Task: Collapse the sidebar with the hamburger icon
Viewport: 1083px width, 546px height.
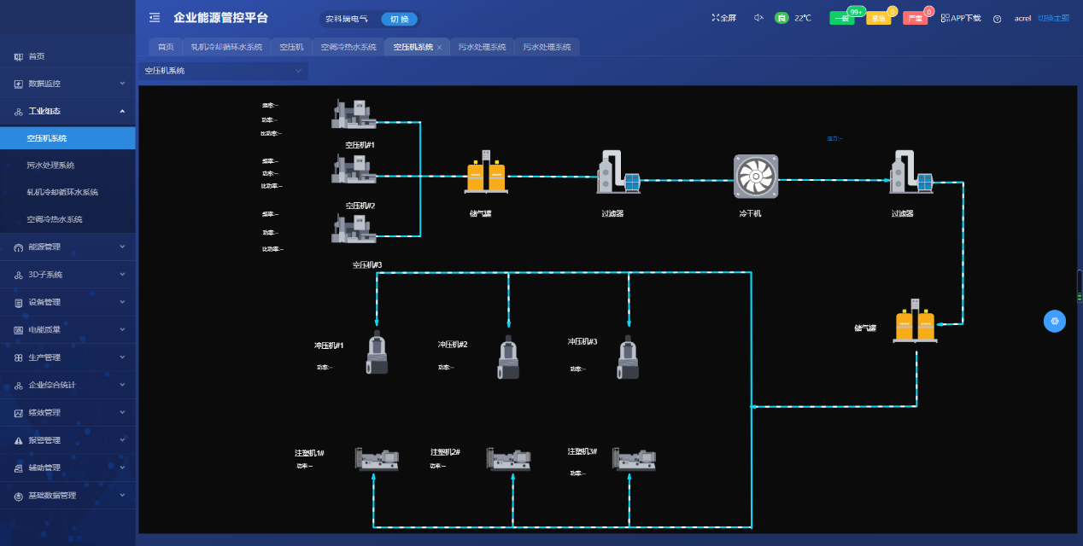Action: click(x=155, y=18)
